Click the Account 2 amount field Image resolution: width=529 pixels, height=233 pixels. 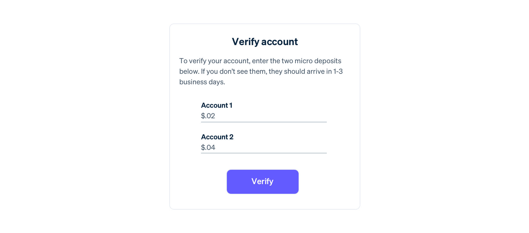click(264, 148)
